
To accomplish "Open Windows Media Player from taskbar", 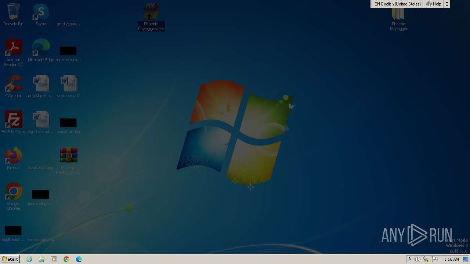I will [54, 259].
